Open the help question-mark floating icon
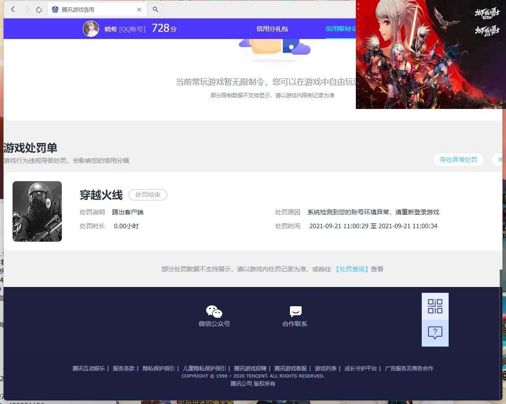 (435, 333)
